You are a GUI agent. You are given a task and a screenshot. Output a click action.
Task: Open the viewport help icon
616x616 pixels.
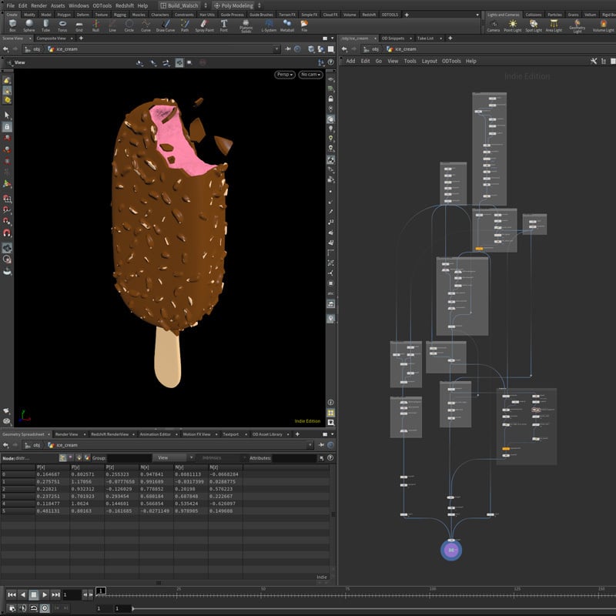click(330, 62)
